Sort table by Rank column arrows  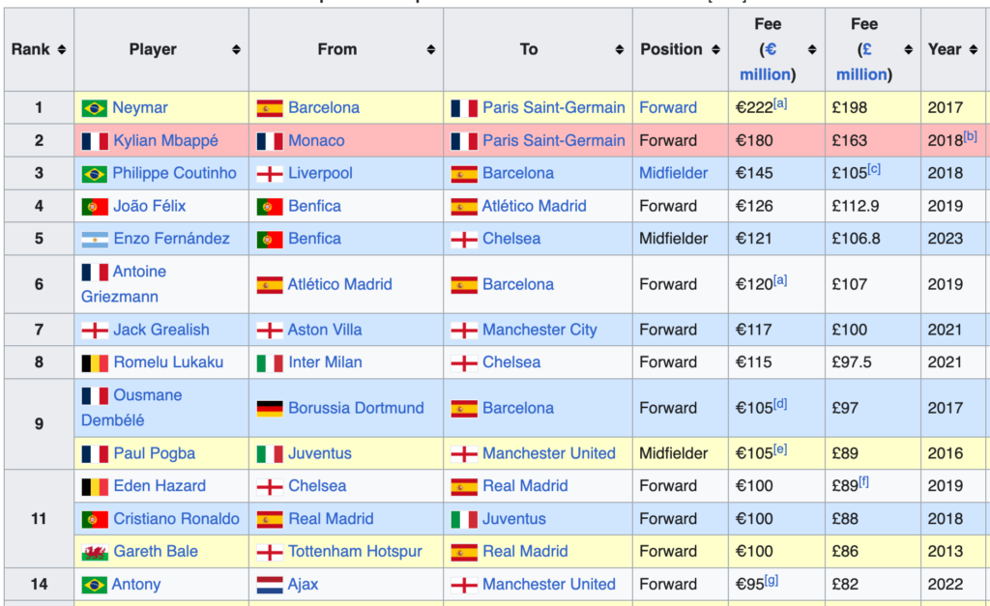click(61, 49)
